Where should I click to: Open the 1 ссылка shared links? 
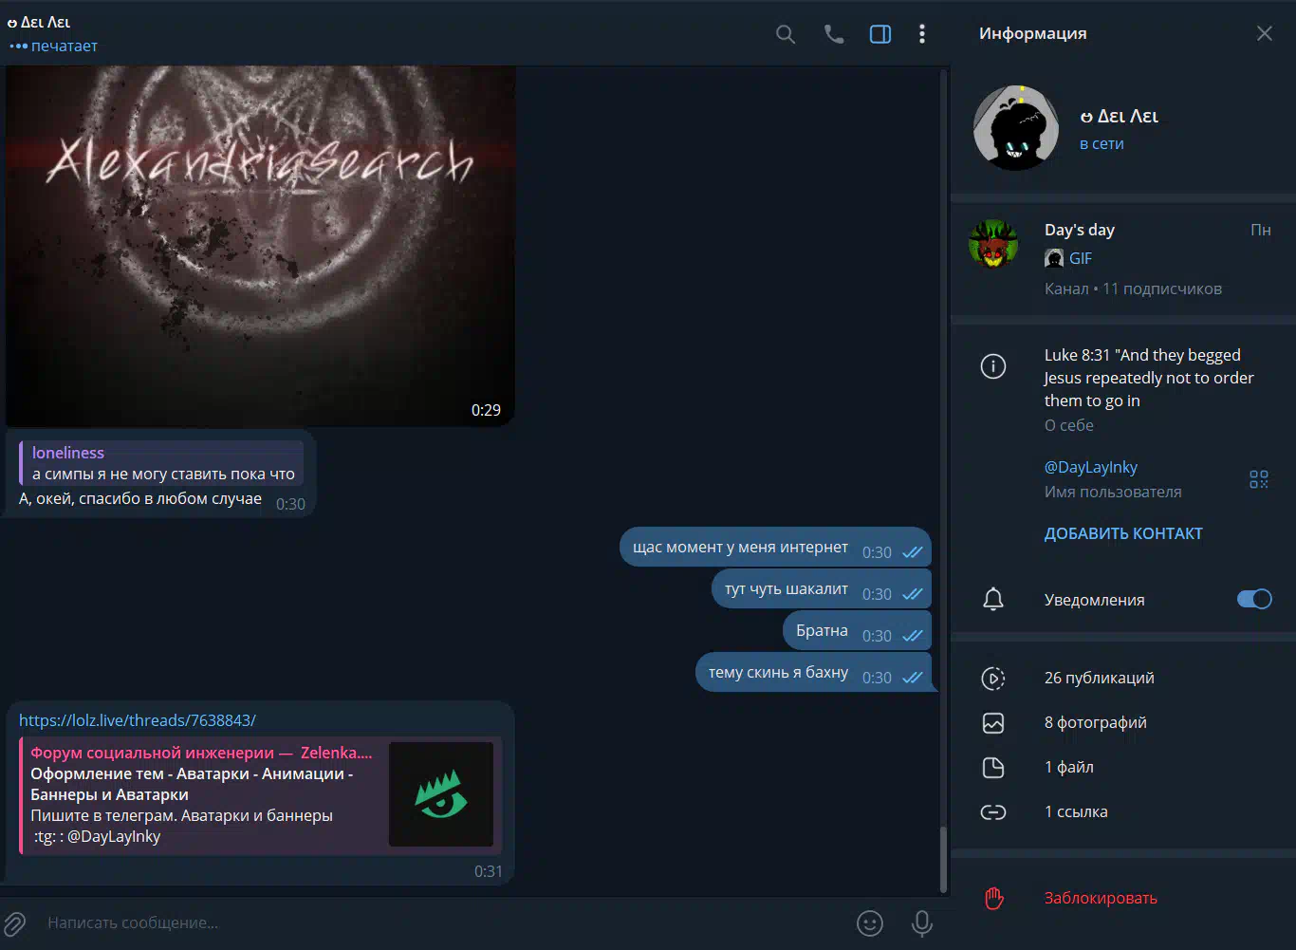[x=1123, y=811]
